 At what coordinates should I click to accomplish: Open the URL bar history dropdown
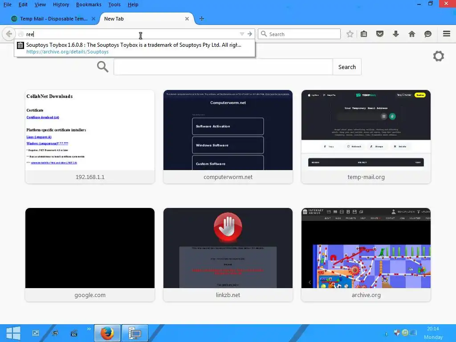[x=242, y=34]
